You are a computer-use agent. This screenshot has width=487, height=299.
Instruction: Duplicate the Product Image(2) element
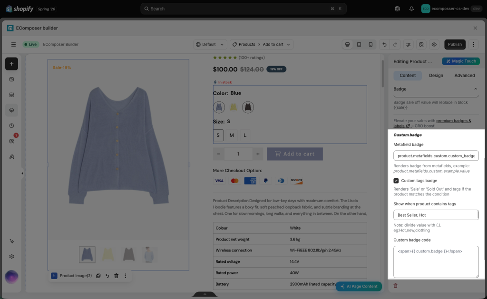click(x=98, y=276)
